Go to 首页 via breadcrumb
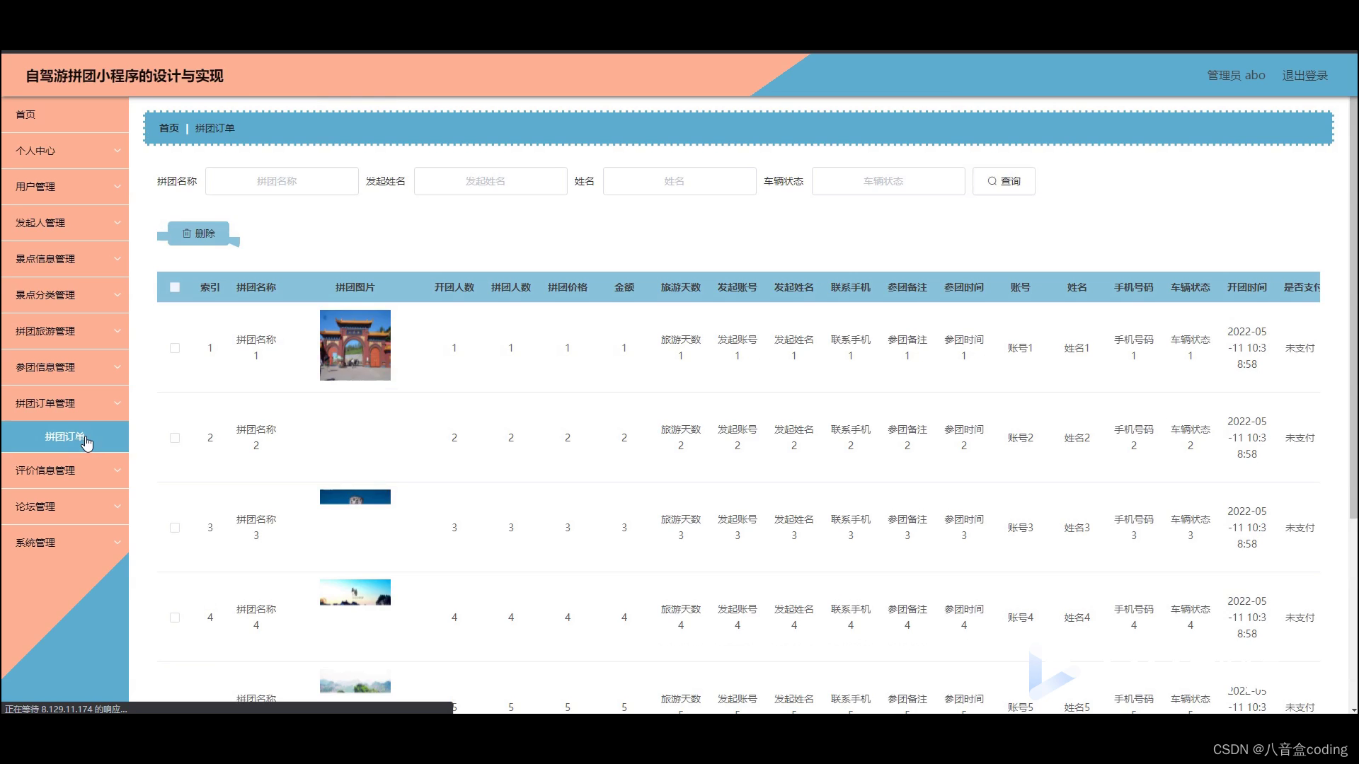 tap(168, 128)
